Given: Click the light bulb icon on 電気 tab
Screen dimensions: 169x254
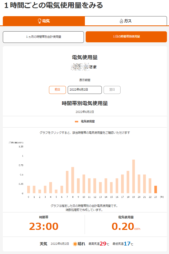Looking at the screenshot, I should click(x=39, y=21).
